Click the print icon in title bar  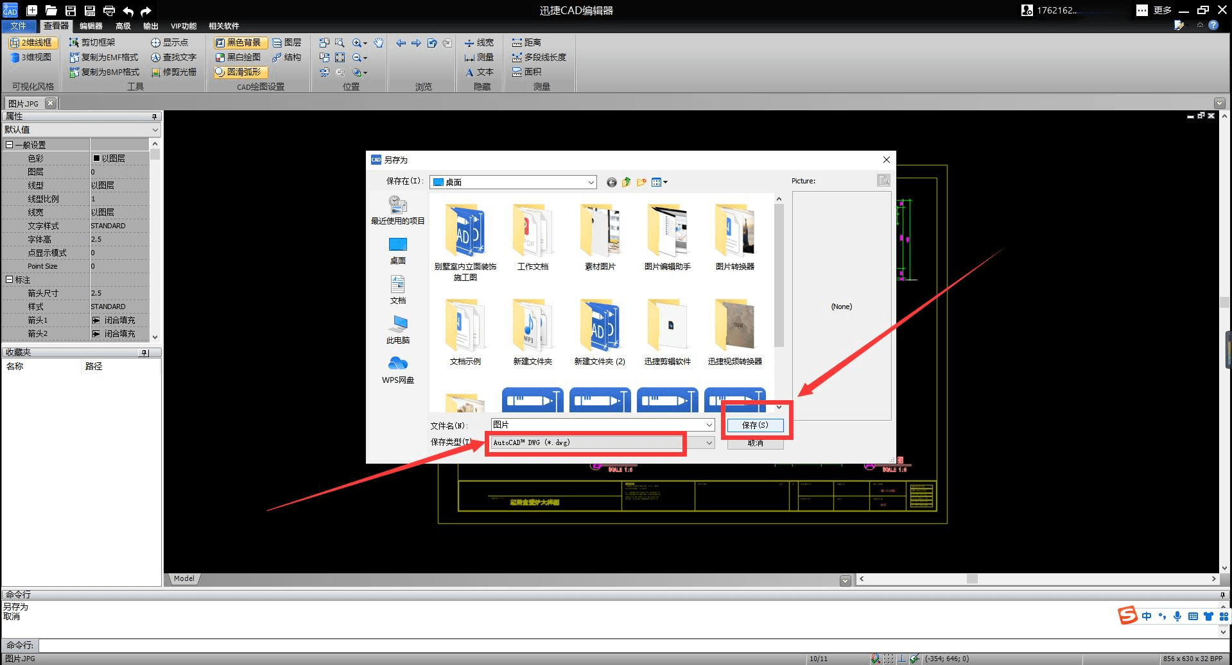coord(109,10)
